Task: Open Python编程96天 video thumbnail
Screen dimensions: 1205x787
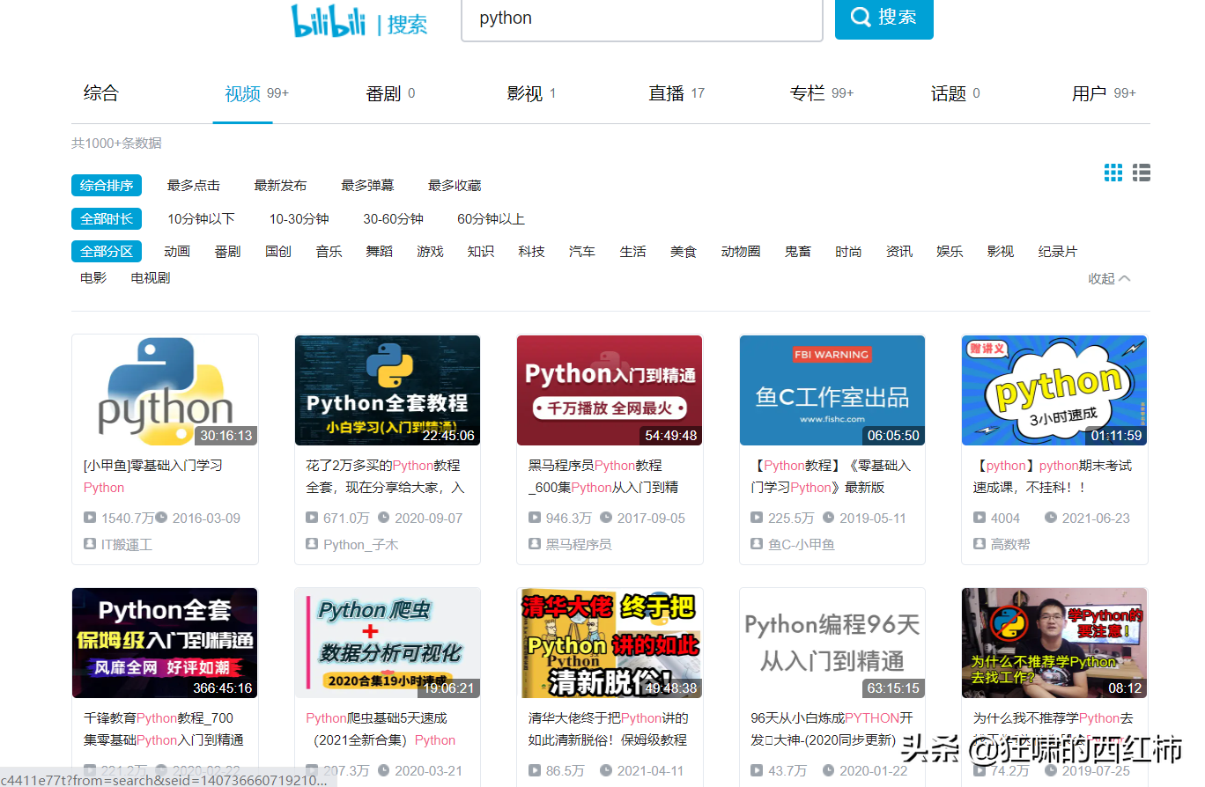Action: [832, 644]
